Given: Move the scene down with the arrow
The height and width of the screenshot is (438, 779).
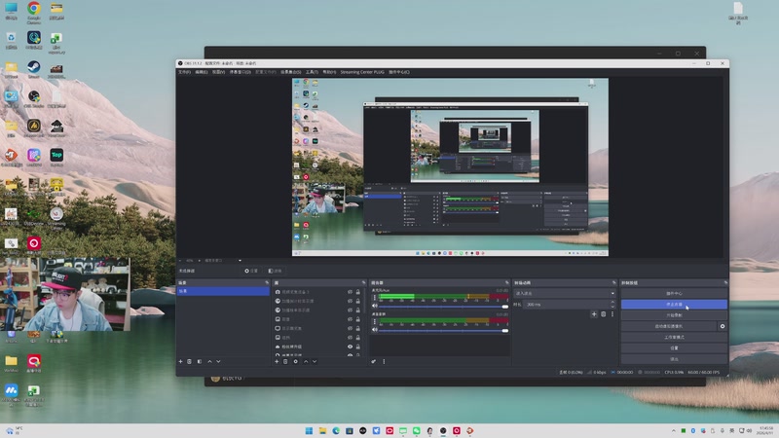Looking at the screenshot, I should pyautogui.click(x=218, y=361).
